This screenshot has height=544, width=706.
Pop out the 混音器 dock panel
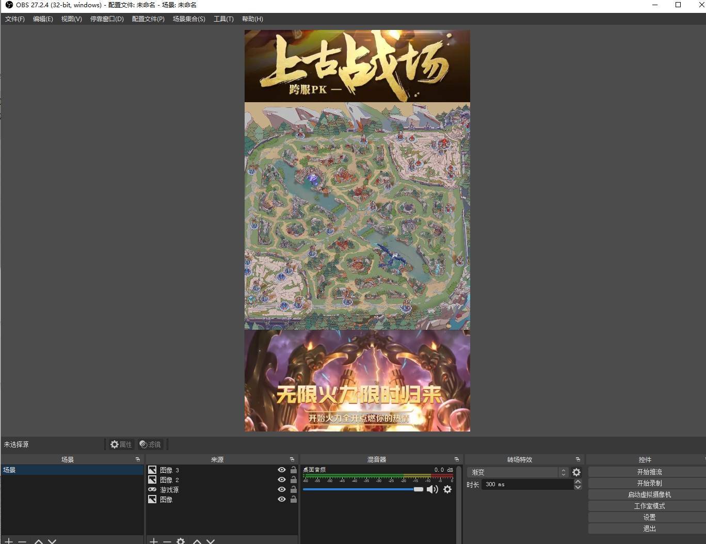tap(457, 459)
